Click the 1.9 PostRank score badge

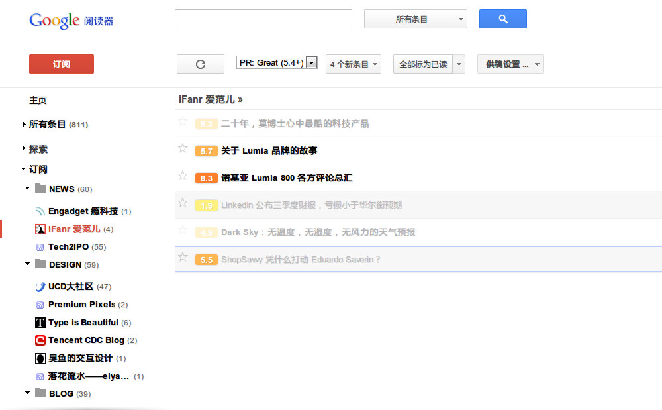(x=207, y=205)
